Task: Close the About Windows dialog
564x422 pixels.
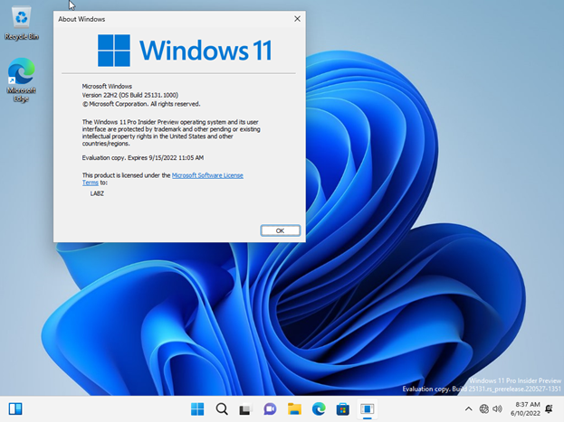Action: point(297,19)
